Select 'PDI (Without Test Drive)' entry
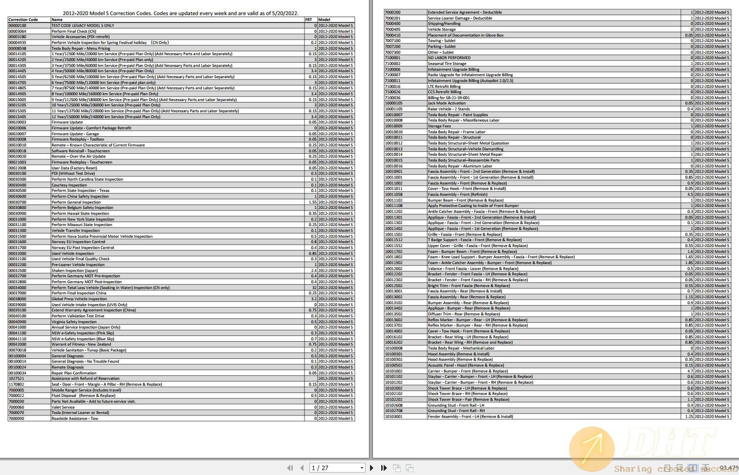 73,173
